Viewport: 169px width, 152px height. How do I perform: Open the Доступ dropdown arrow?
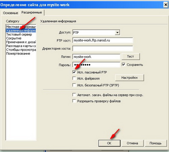click(x=117, y=32)
